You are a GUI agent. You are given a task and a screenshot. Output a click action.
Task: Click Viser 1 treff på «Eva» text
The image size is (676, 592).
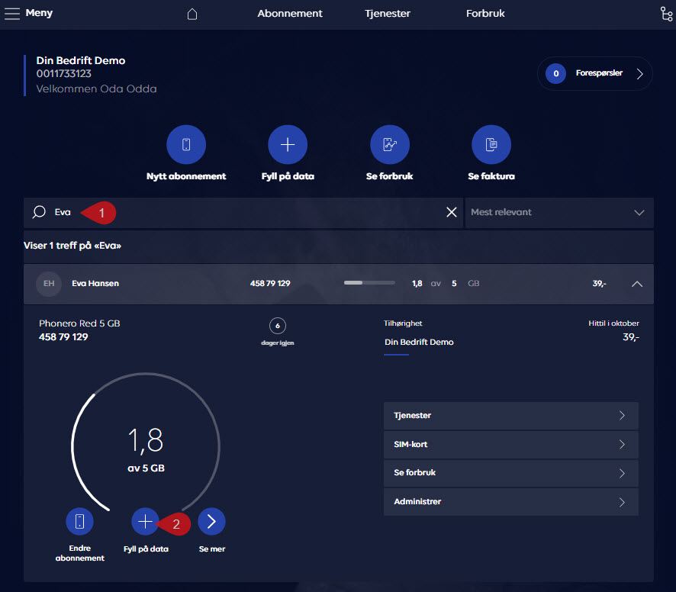[72, 246]
